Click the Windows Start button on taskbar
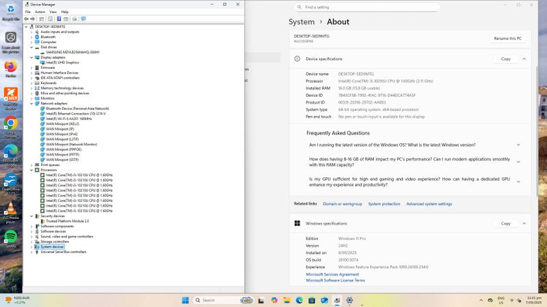The width and height of the screenshot is (547, 307). (185, 300)
